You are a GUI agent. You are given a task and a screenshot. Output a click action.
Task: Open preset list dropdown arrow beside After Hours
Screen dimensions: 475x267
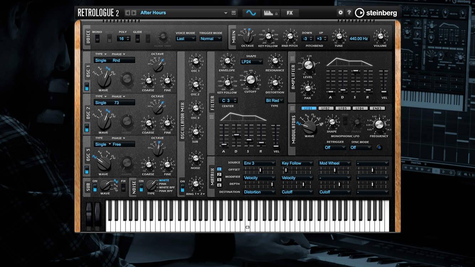pyautogui.click(x=226, y=13)
